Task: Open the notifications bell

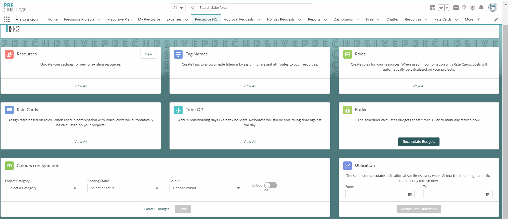Action: (x=481, y=8)
